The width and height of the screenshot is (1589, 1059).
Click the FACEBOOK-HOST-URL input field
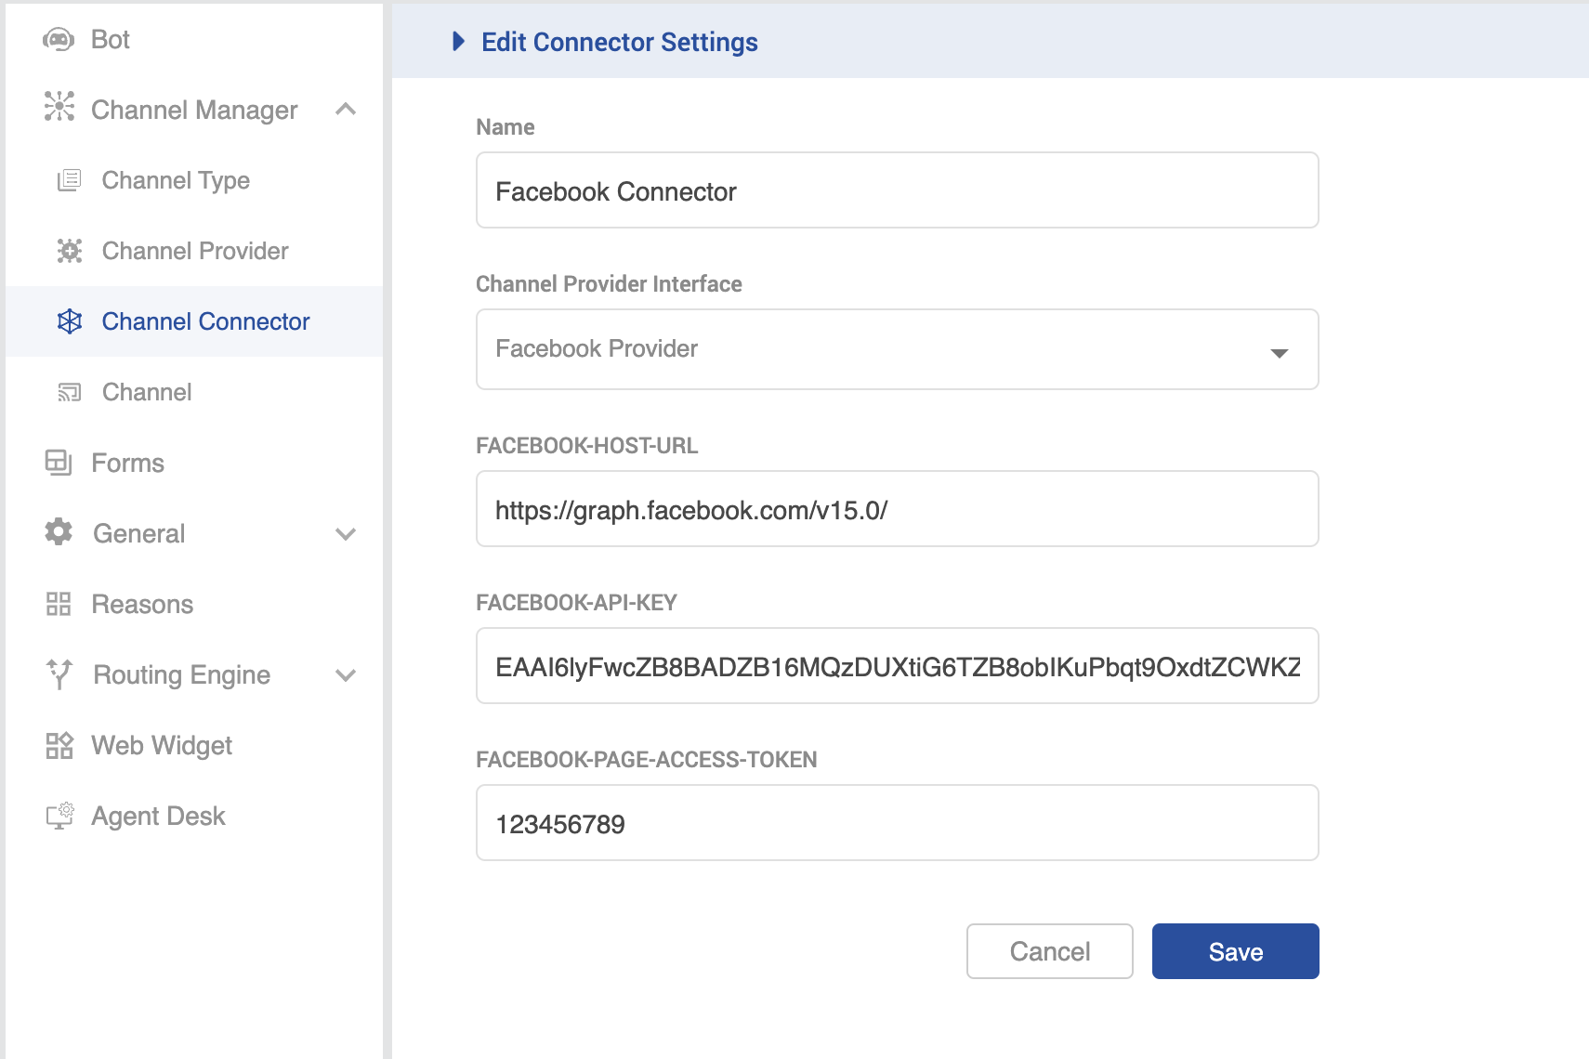click(x=897, y=509)
